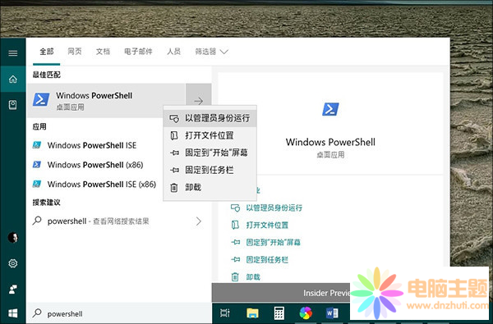Click 固定到"开始"屏幕 link in the preview pane
This screenshot has width=493, height=324.
[x=274, y=242]
